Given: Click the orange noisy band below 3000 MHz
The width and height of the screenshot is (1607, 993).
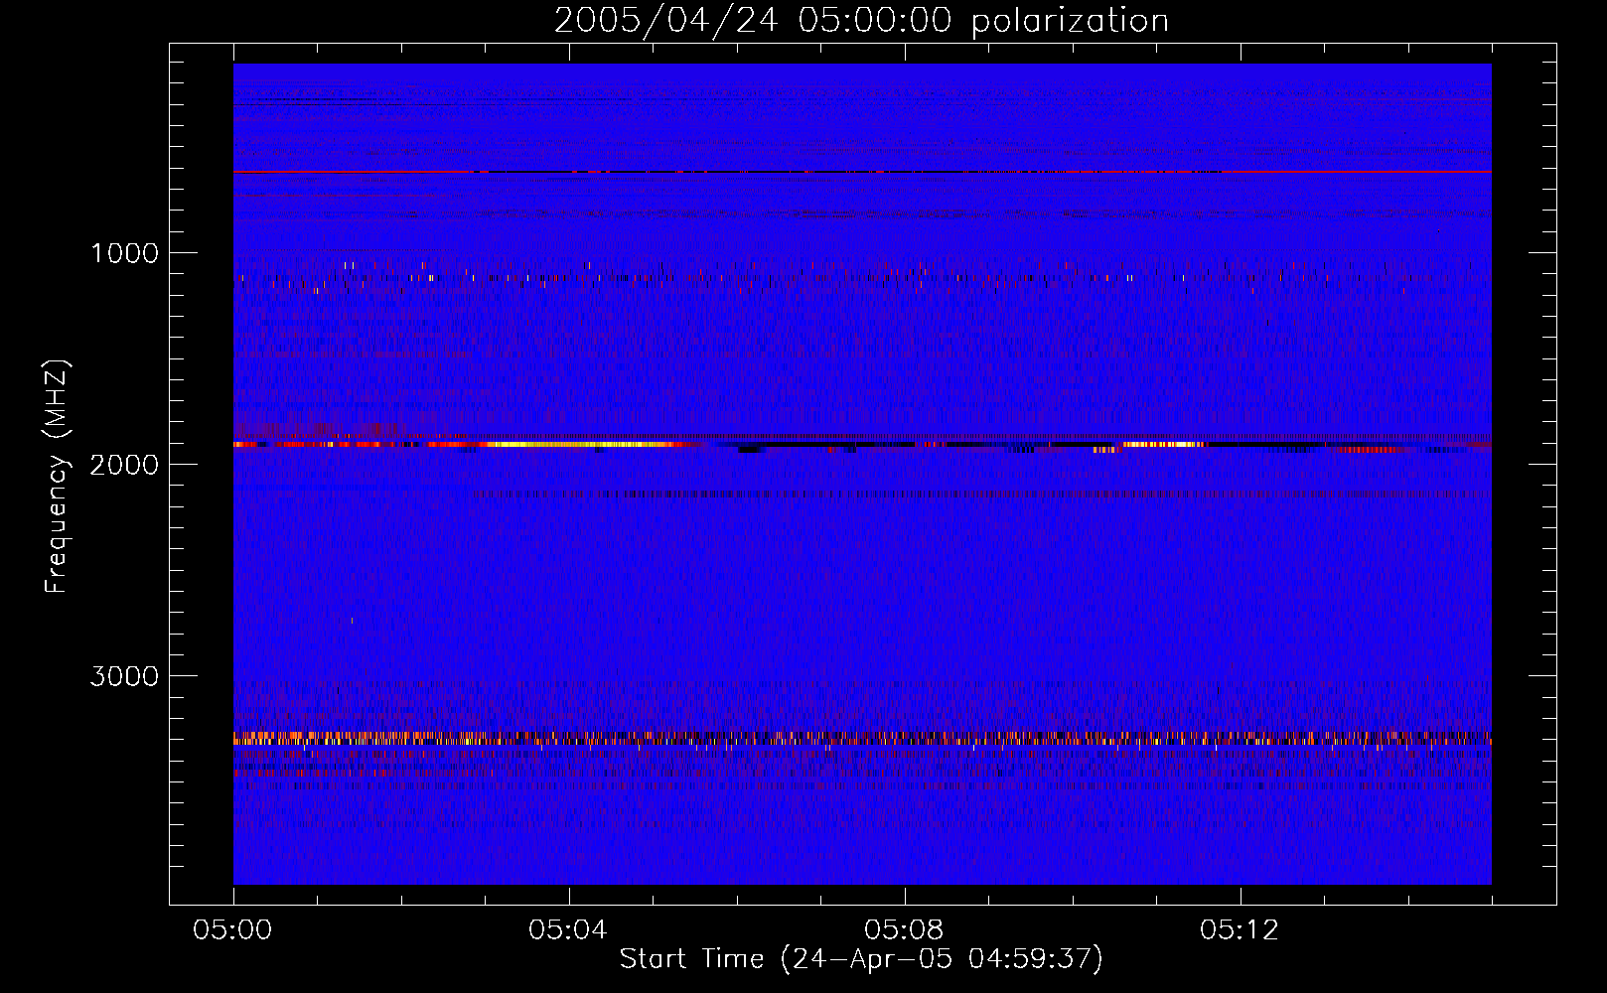Looking at the screenshot, I should point(862,738).
